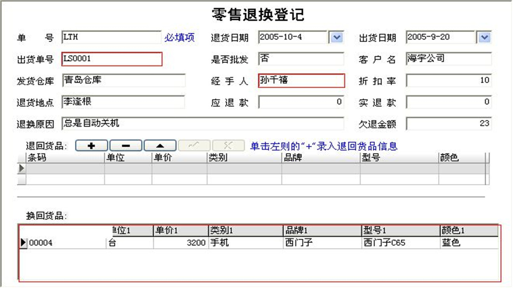Click the grayed checkmark confirm icon
The width and height of the screenshot is (513, 288).
point(194,145)
